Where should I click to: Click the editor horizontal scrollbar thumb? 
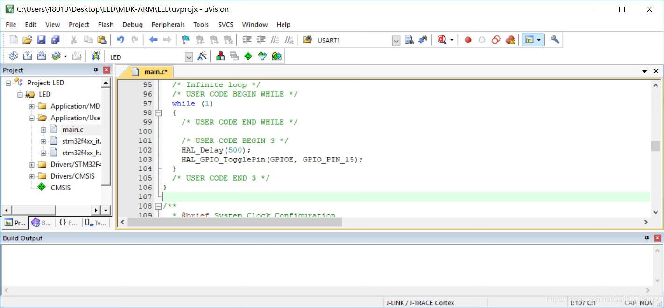click(x=234, y=222)
